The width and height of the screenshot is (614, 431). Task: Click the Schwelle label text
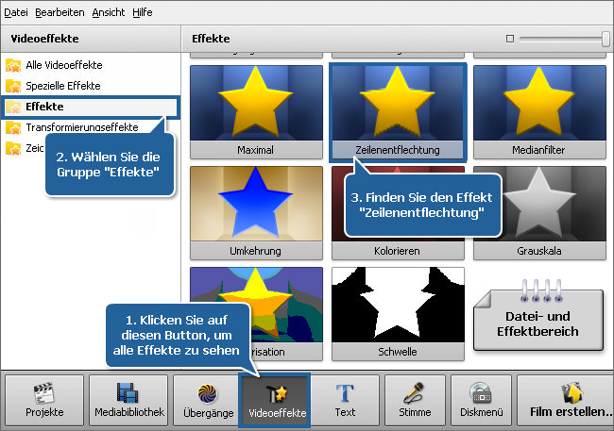(398, 352)
